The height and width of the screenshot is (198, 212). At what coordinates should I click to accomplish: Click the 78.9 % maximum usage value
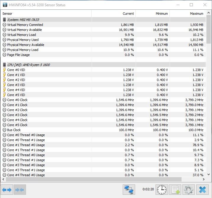click(198, 145)
